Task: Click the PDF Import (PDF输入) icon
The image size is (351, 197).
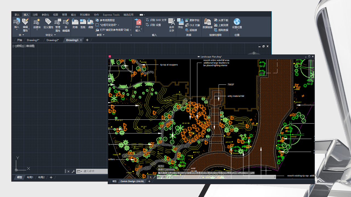Action: click(x=138, y=22)
